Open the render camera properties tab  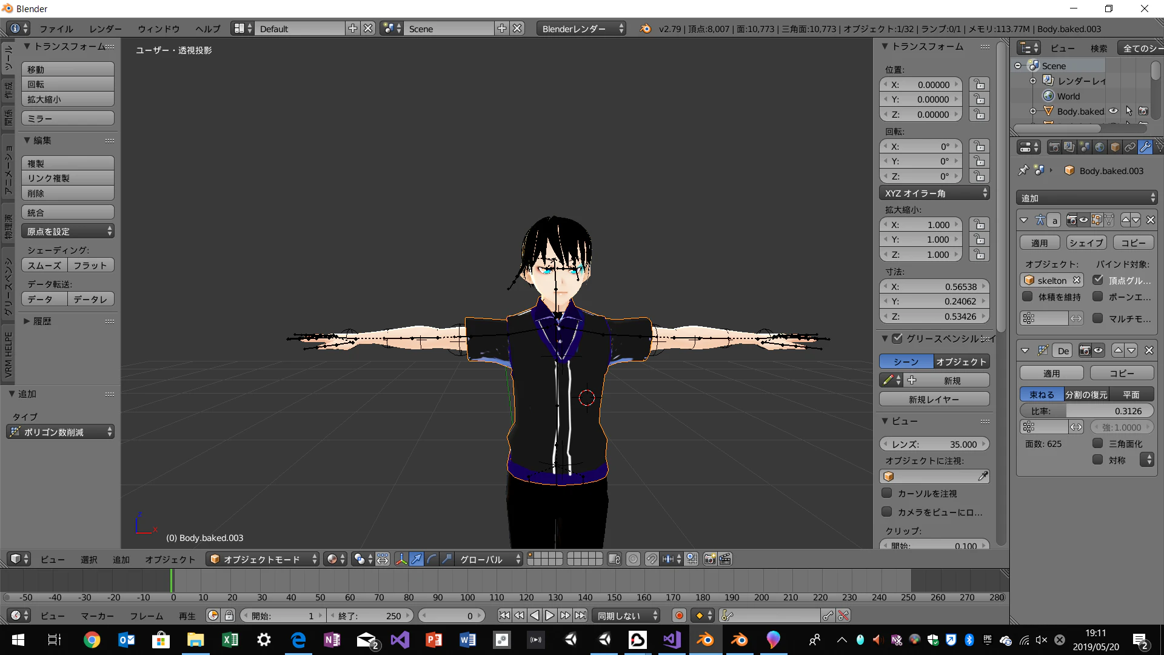pos(1054,147)
